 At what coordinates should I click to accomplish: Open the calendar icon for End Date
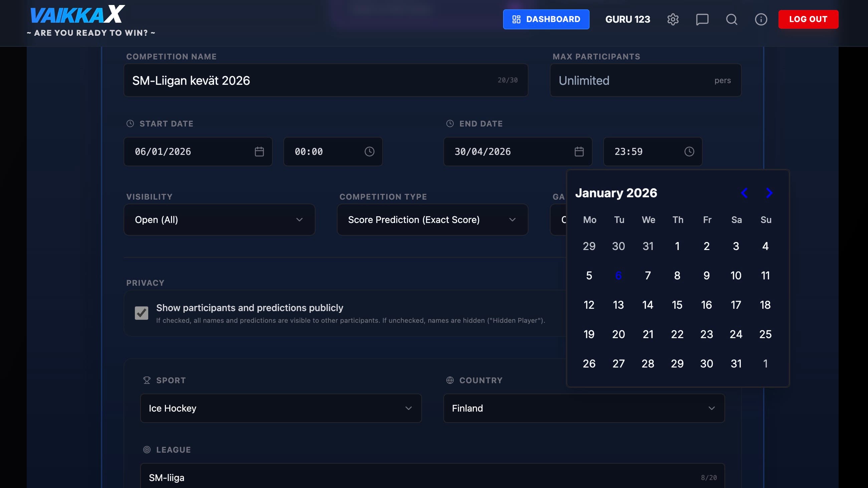(x=579, y=152)
